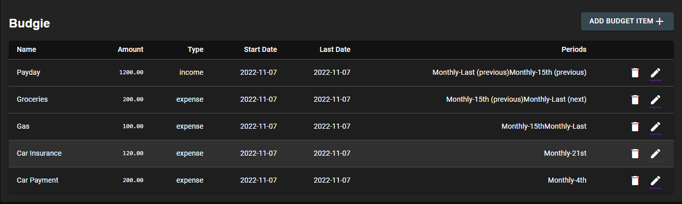Screen dimensions: 682x204
Task: Click the Type column header
Action: click(195, 50)
